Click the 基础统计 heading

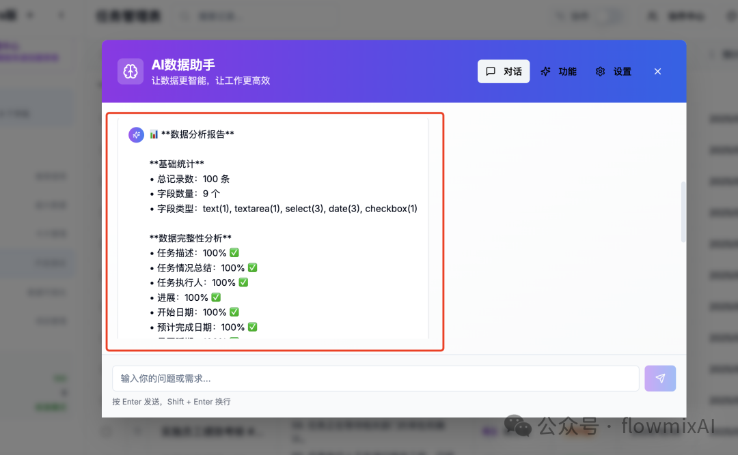click(176, 164)
